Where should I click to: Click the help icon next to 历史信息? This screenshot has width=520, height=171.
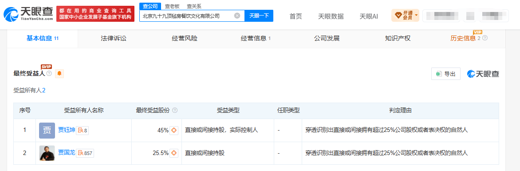tap(485, 38)
